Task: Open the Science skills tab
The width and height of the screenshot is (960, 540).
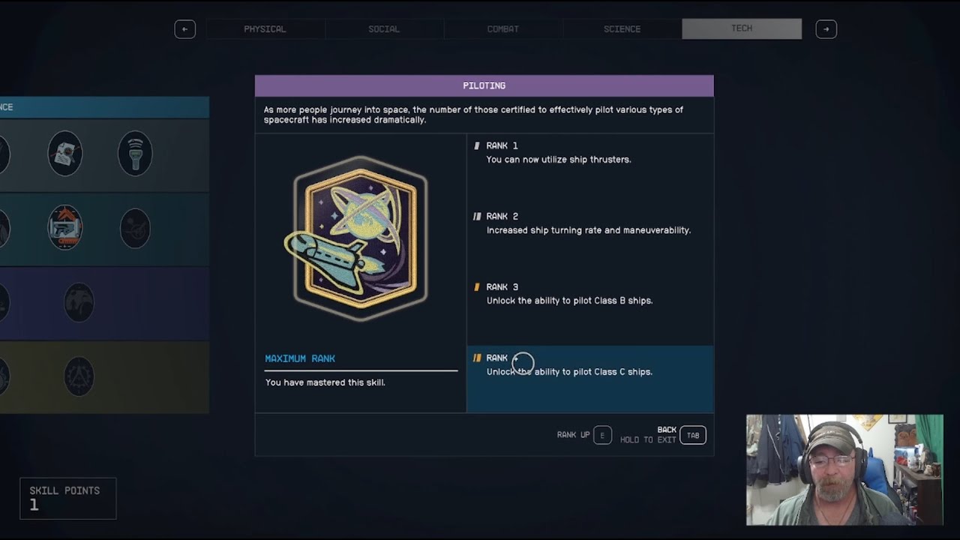Action: pyautogui.click(x=622, y=29)
